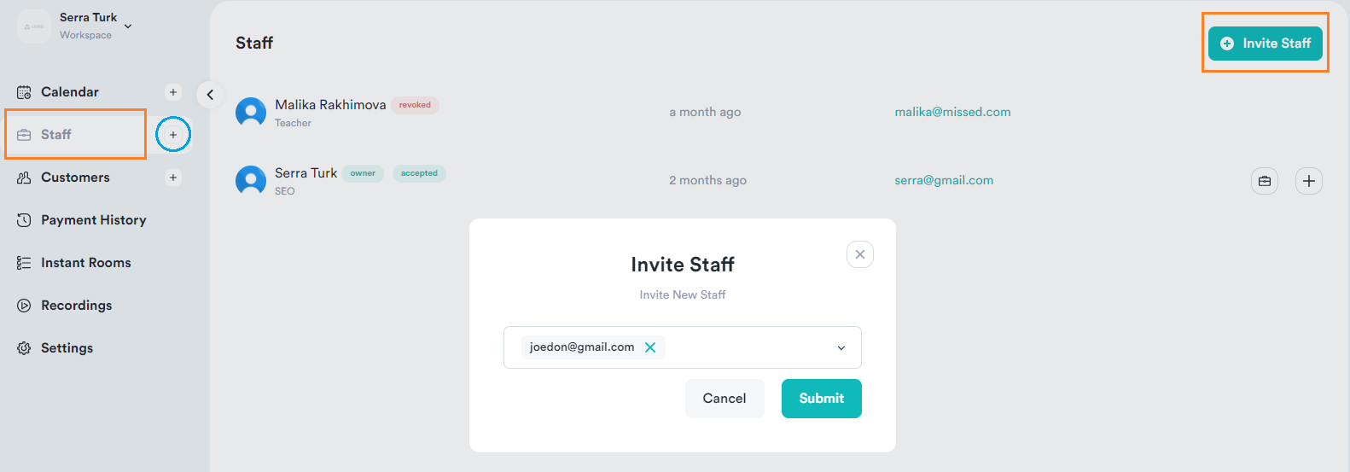Viewport: 1350px width, 472px height.
Task: Click the plus button in Serra Turk's row
Action: pyautogui.click(x=1309, y=181)
